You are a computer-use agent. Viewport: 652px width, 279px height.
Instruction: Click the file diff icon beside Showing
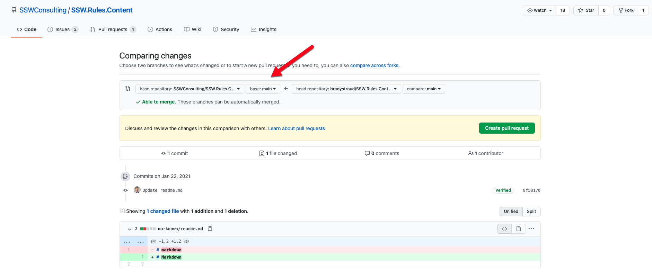(122, 210)
